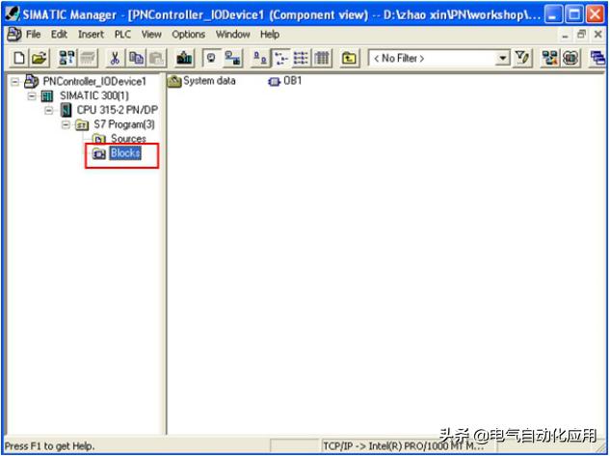610x456 pixels.
Task: Restore the inner project window
Action: point(582,35)
